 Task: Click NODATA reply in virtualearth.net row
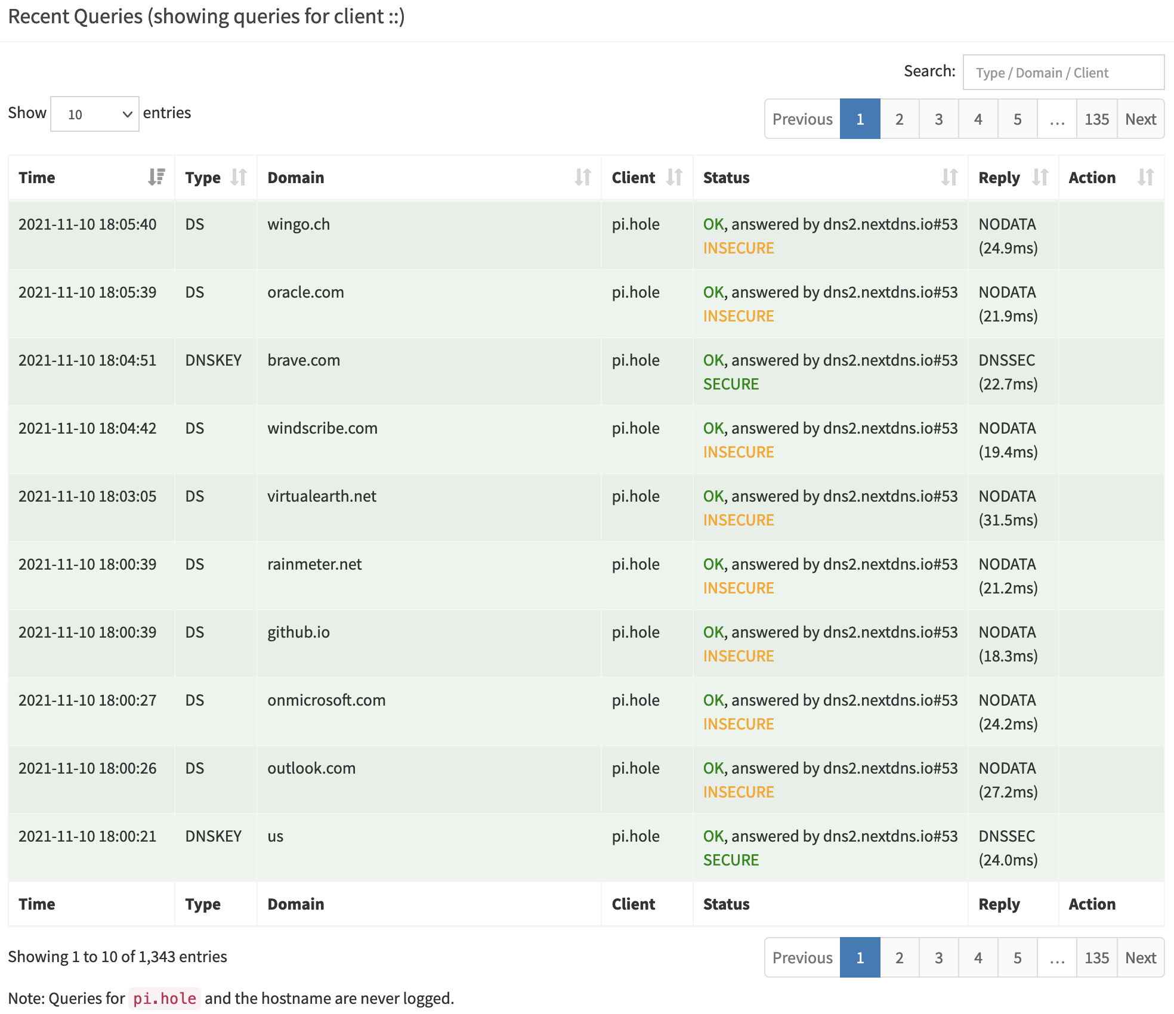pyautogui.click(x=1007, y=496)
